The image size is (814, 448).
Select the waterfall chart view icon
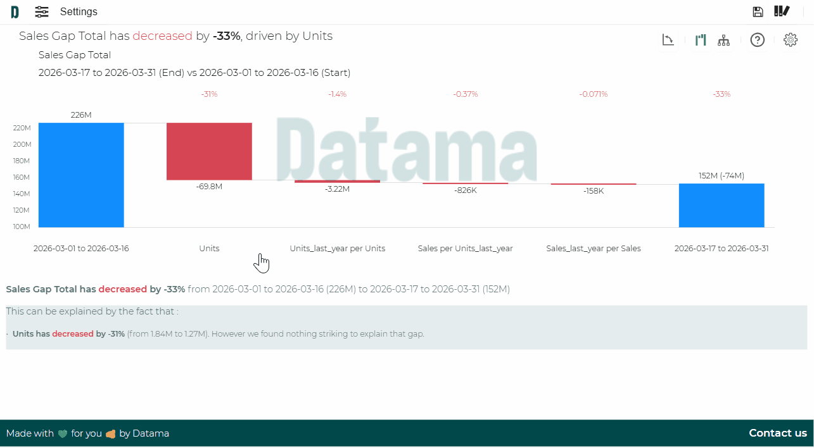pos(701,40)
